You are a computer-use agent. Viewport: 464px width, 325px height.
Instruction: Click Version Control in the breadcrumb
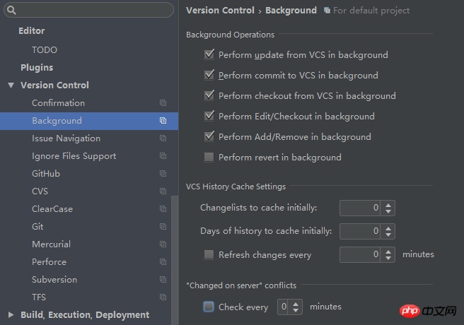tap(220, 11)
